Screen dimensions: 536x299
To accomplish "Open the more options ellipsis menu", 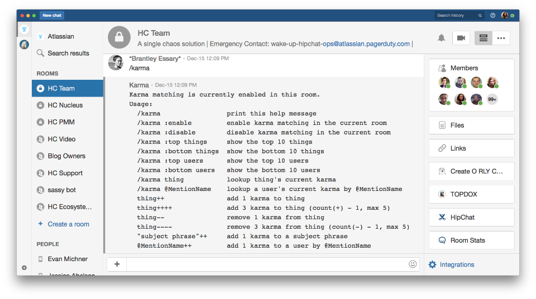I will click(501, 38).
